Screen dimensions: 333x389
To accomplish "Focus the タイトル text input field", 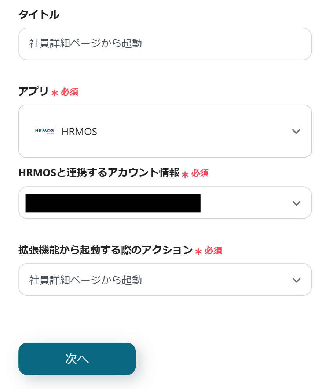I will pos(165,44).
